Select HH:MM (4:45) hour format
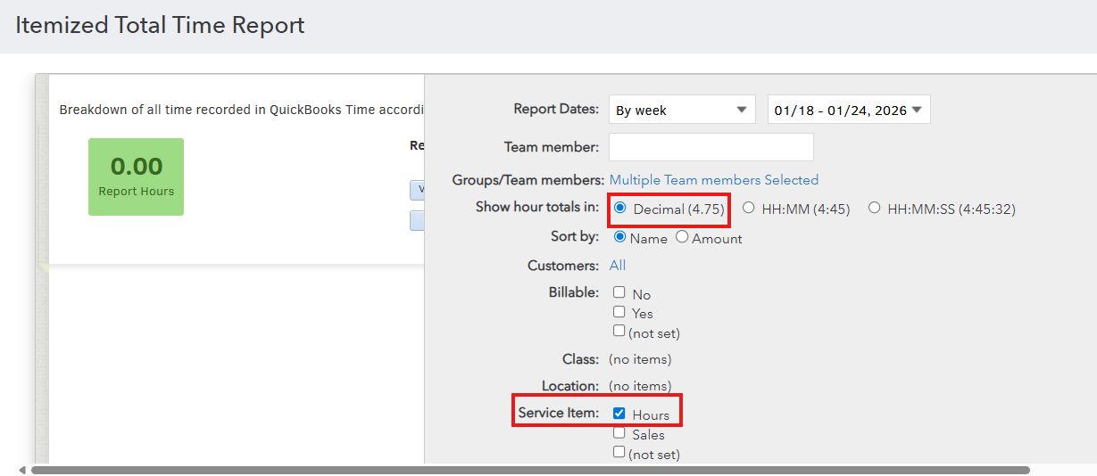Screen dimensions: 1097x476 [749, 209]
